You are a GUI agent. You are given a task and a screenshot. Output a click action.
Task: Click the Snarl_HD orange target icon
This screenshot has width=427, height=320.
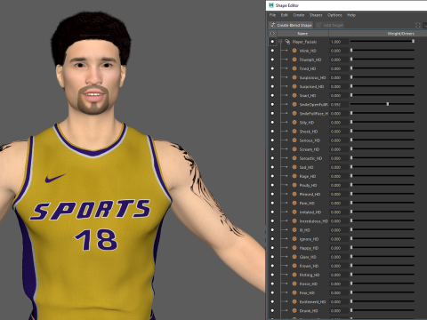click(294, 95)
